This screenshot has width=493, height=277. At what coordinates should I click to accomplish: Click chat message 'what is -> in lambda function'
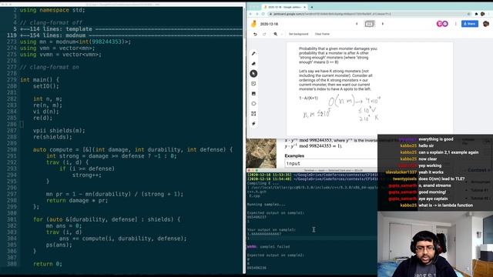coord(445,205)
